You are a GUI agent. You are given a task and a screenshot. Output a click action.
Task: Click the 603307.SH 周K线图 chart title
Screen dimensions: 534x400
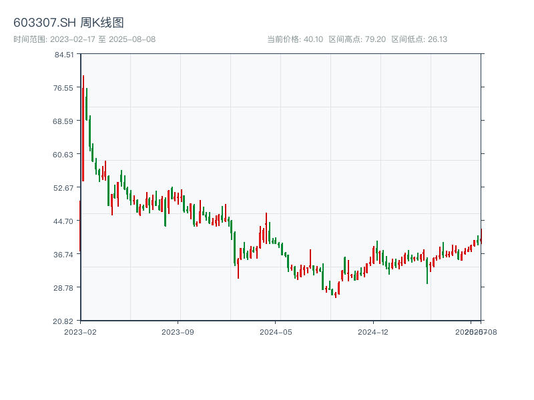[68, 23]
